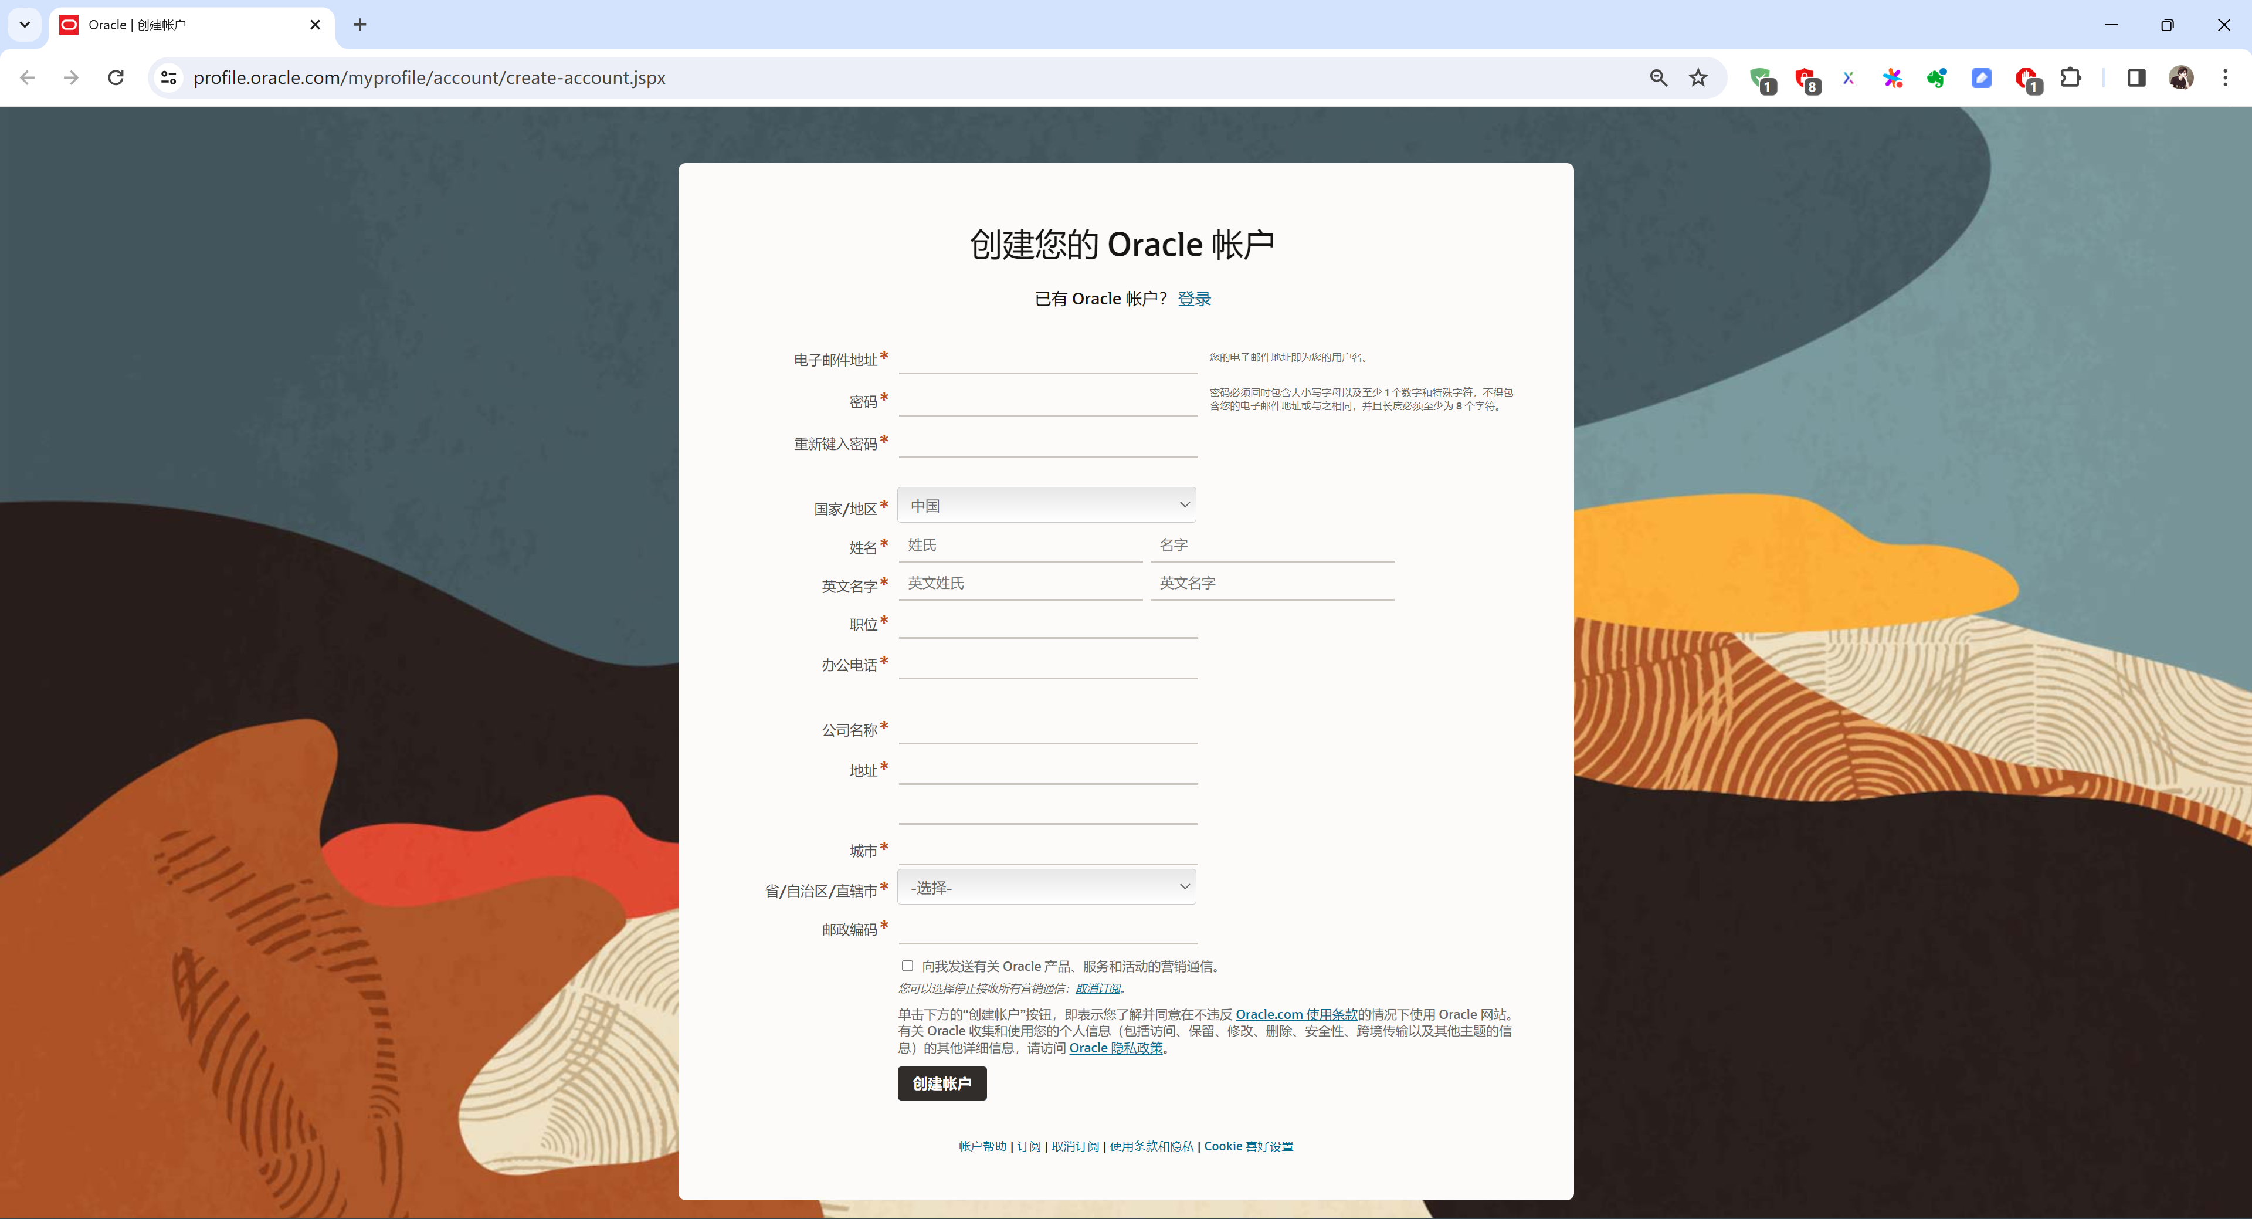The height and width of the screenshot is (1219, 2252).
Task: Restore down the browser window
Action: tap(2167, 25)
